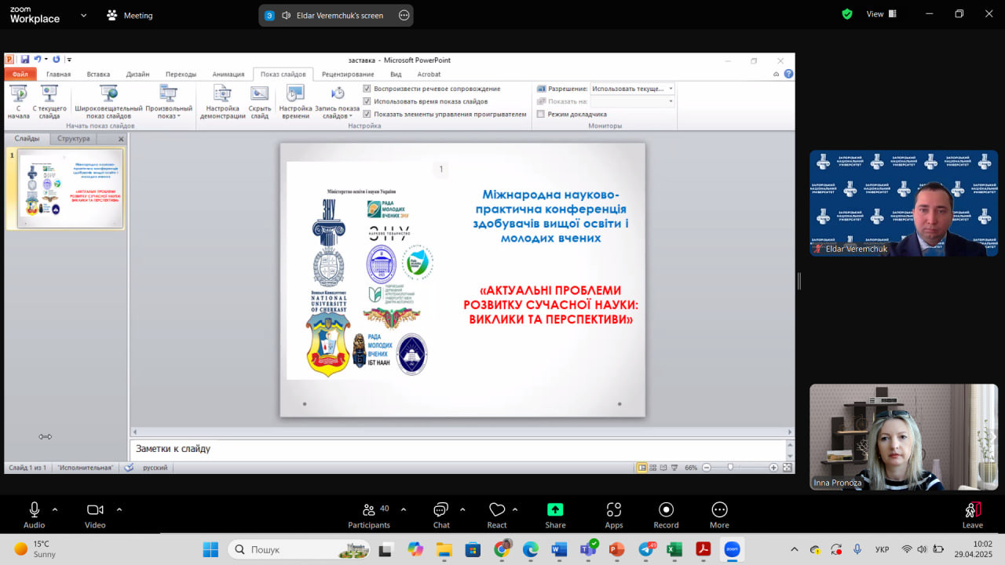
Task: Open the Zoom Apps icon
Action: coord(614,510)
